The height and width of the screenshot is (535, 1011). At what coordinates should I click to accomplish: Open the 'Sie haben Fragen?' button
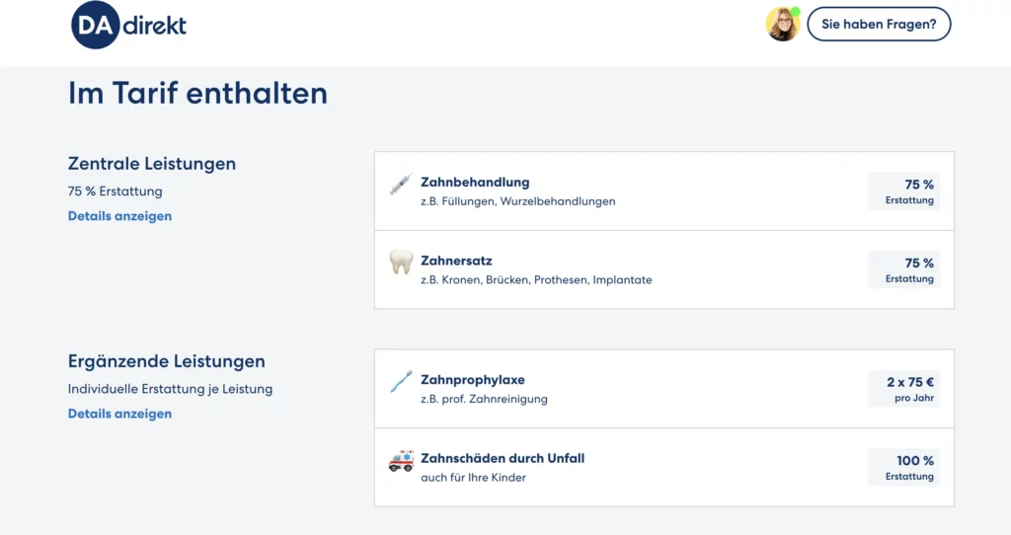click(x=879, y=25)
